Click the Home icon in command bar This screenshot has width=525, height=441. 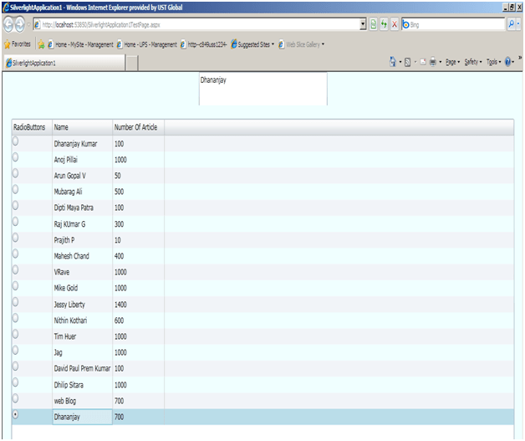[393, 62]
